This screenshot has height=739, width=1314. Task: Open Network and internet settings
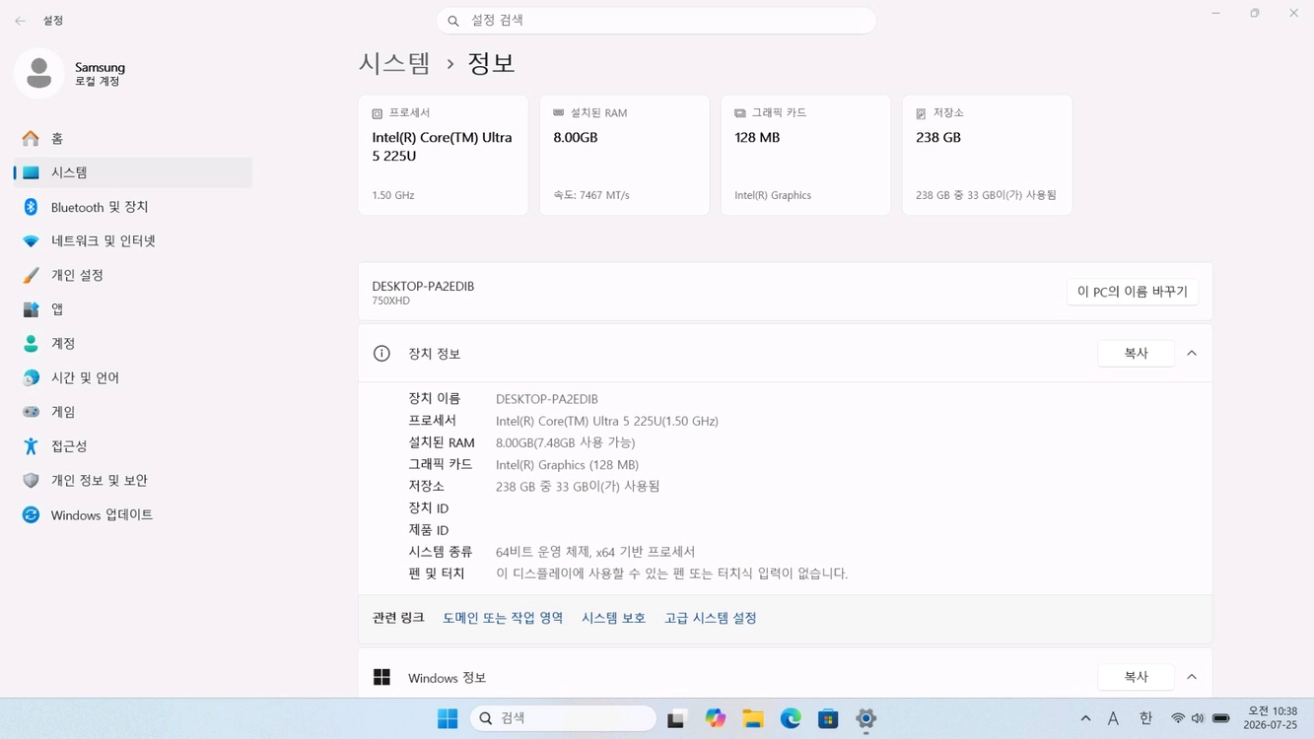pyautogui.click(x=133, y=241)
